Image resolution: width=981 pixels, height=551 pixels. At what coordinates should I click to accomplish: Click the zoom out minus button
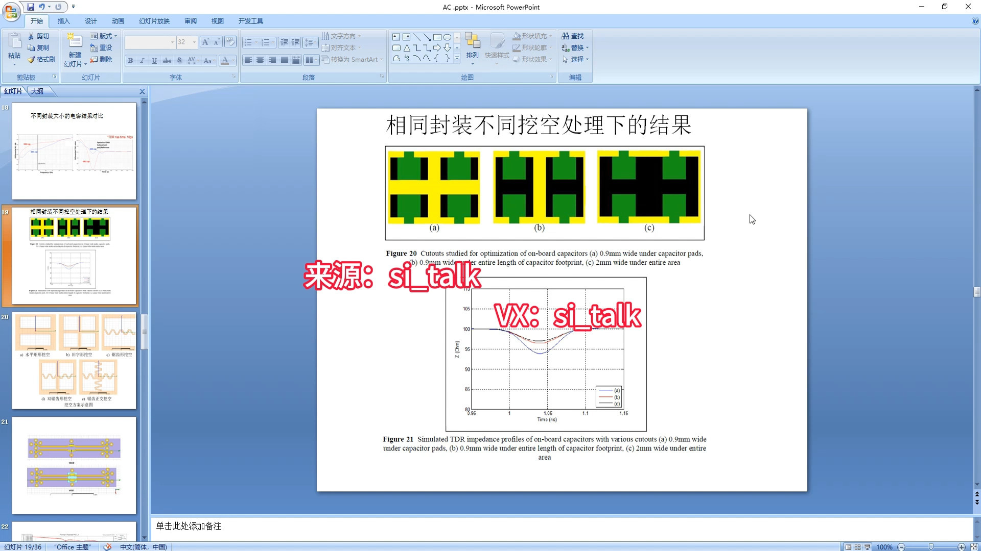coord(901,547)
